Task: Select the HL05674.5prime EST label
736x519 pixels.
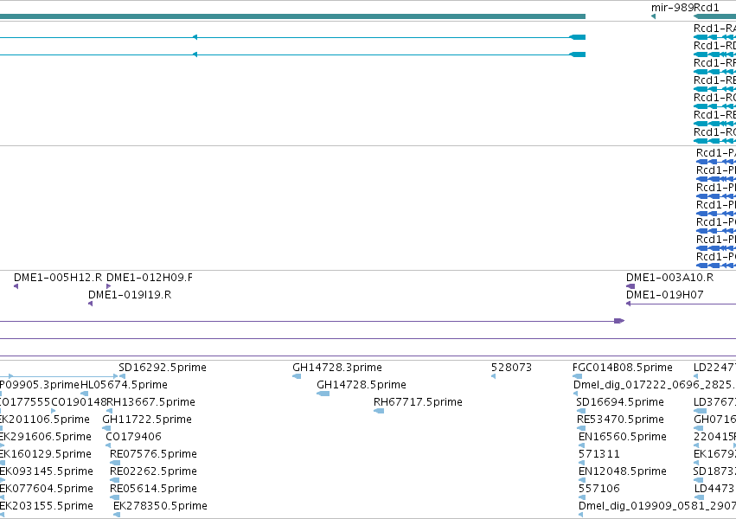Action: [x=124, y=385]
